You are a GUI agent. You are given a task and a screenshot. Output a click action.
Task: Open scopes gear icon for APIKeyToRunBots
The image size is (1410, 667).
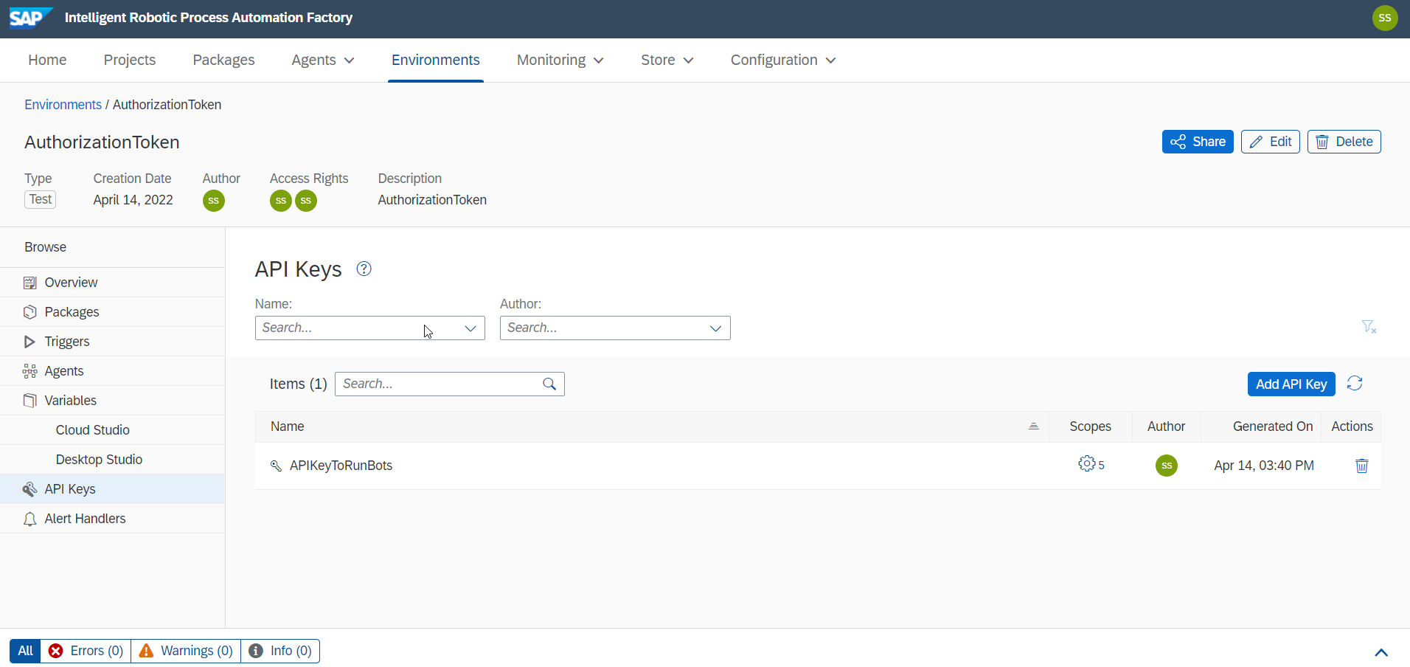coord(1086,464)
